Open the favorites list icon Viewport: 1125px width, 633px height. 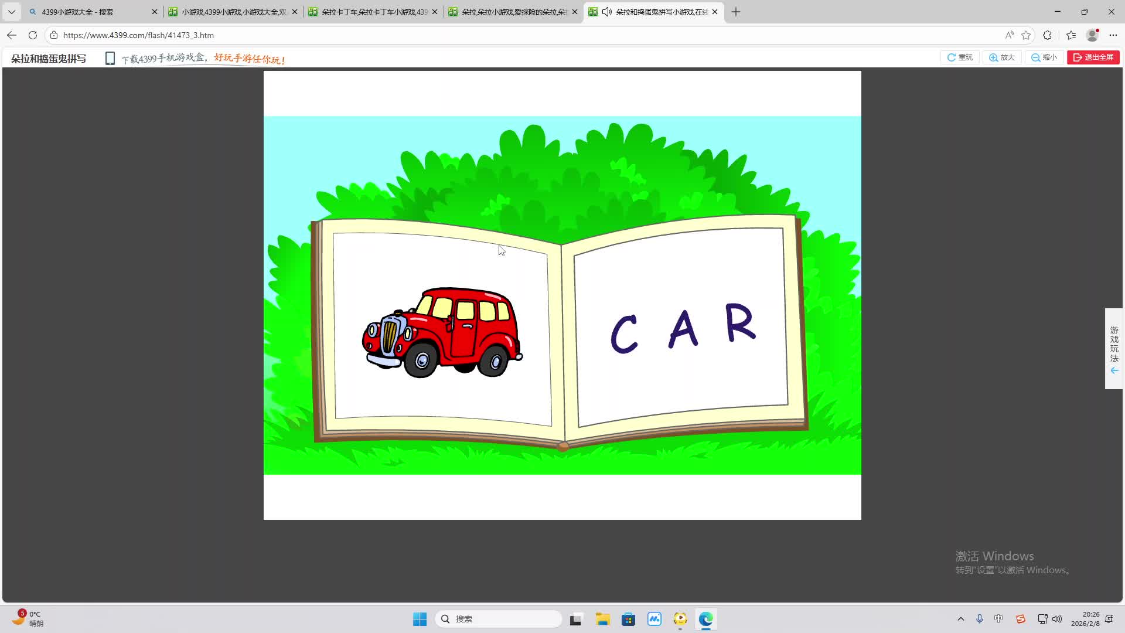(x=1071, y=35)
